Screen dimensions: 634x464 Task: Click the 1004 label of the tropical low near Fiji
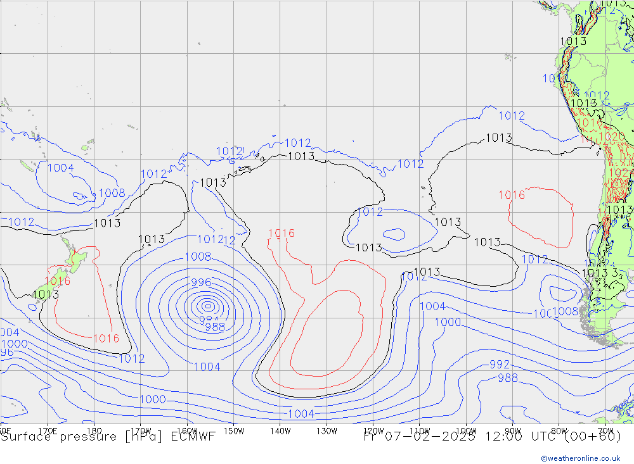click(61, 168)
